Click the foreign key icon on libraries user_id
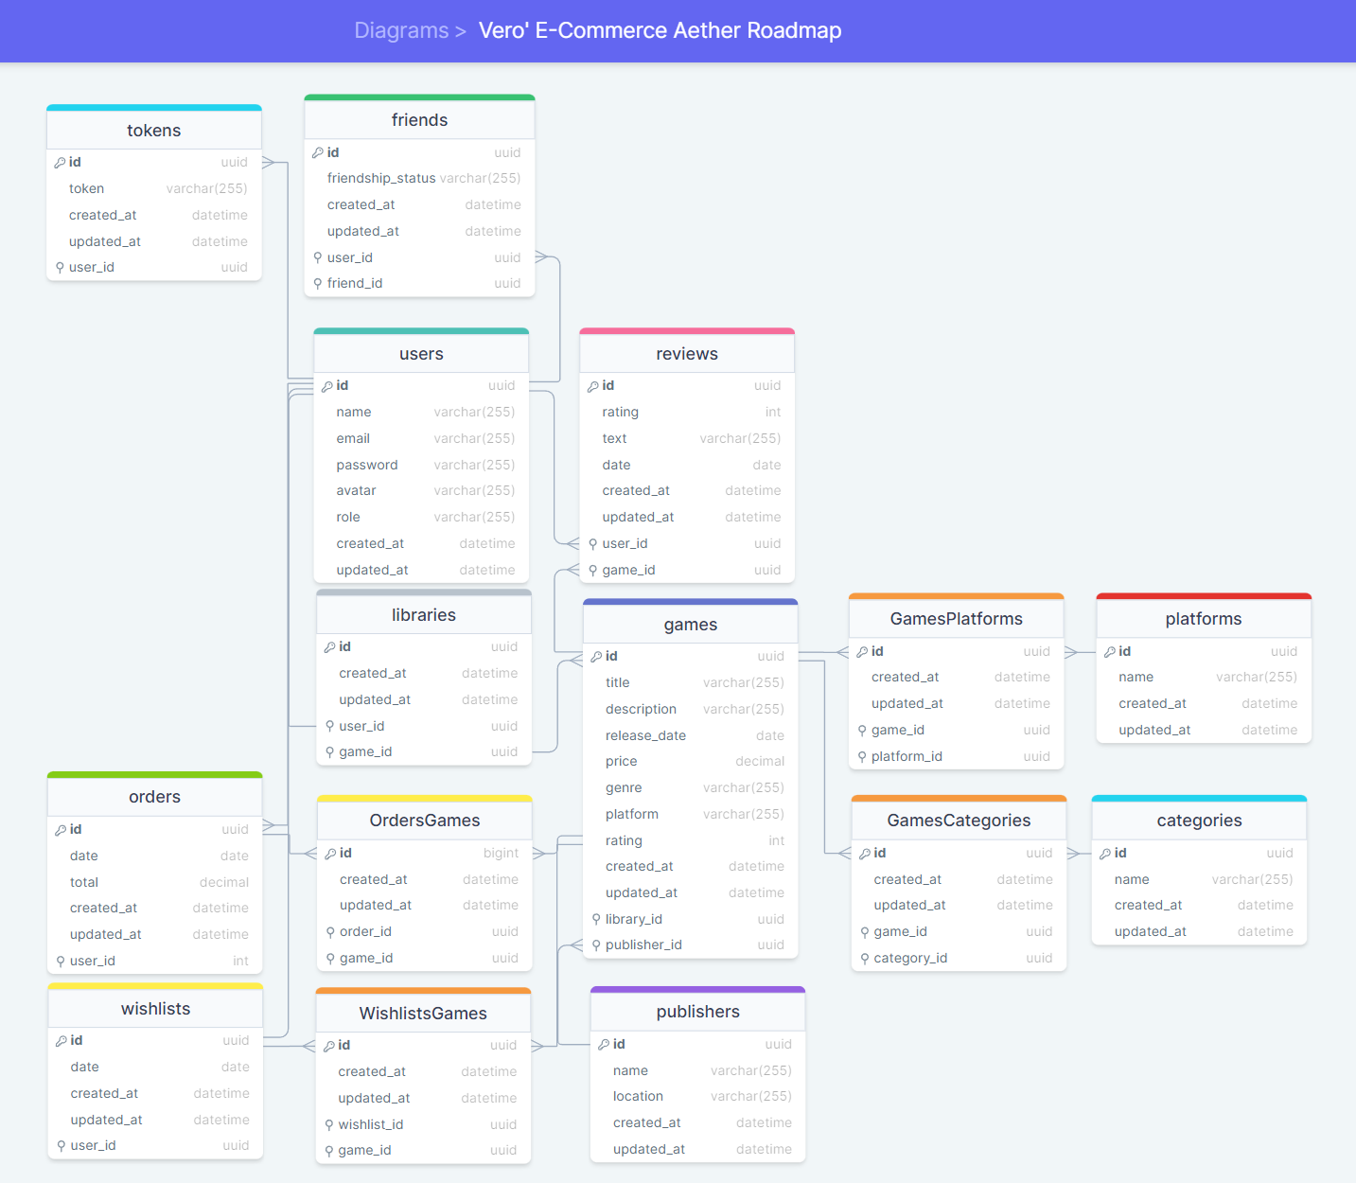1356x1183 pixels. pos(328,725)
